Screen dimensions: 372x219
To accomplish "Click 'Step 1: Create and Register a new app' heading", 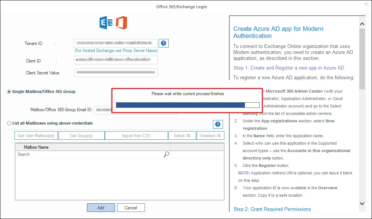I will tap(289, 68).
